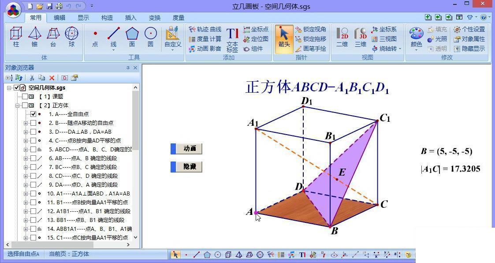
Task: Toggle 锁定拖移 lock drag
Action: [x=311, y=39]
